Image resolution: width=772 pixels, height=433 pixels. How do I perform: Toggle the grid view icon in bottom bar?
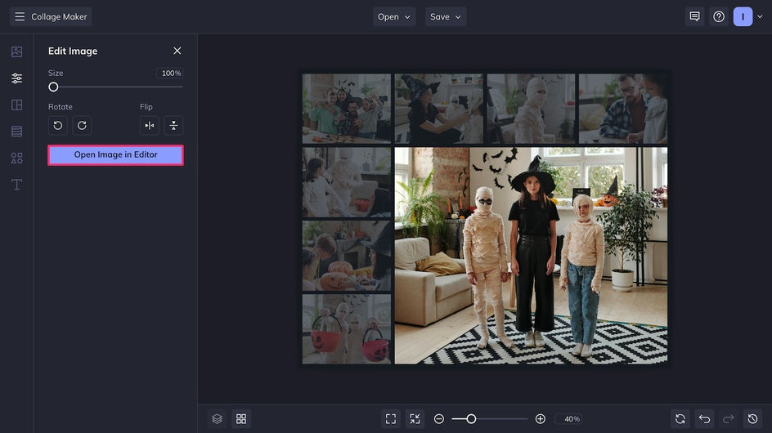[x=241, y=418]
